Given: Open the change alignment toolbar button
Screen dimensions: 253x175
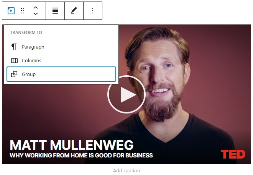Looking at the screenshot, I should coord(55,11).
